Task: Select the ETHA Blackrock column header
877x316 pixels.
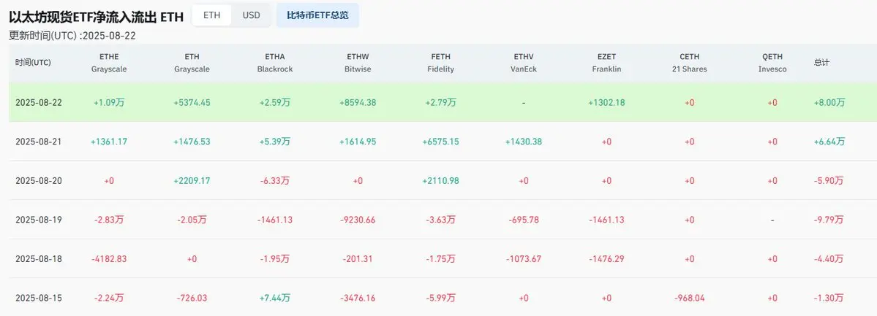Action: point(274,63)
